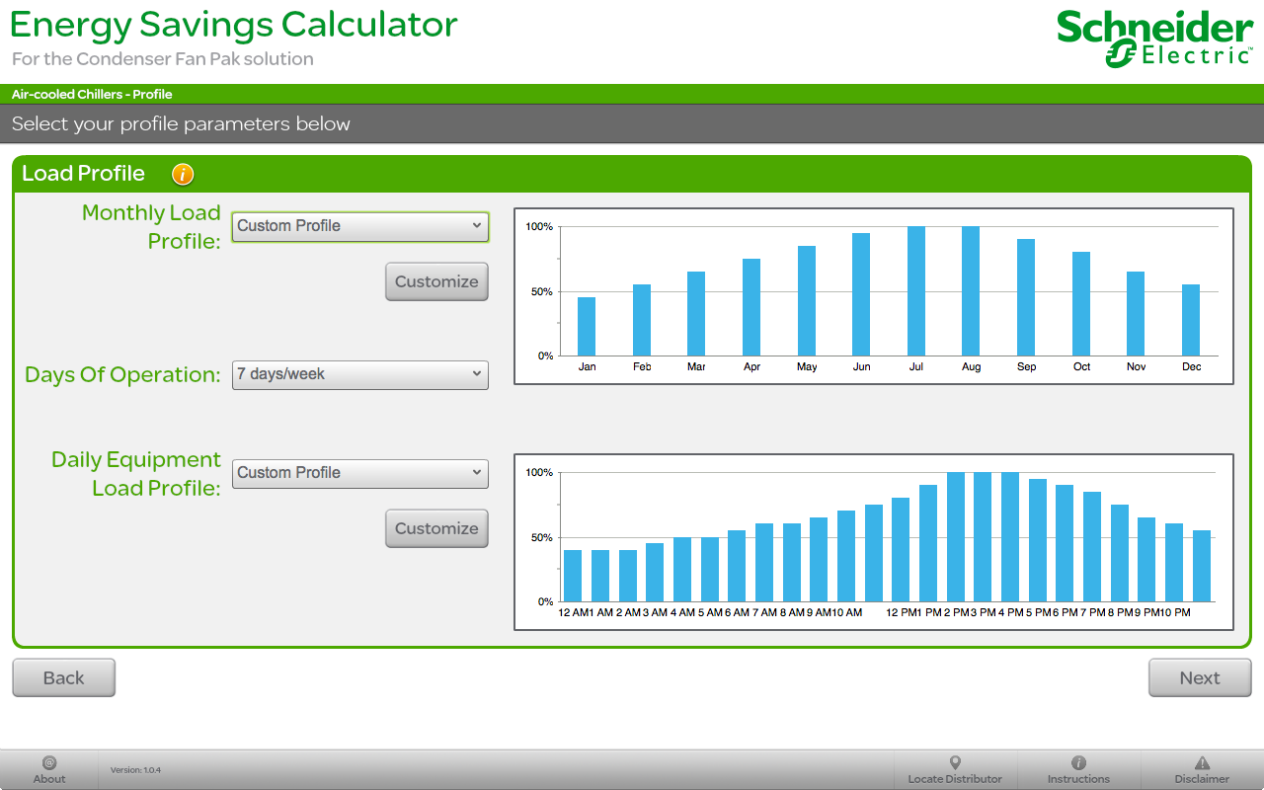This screenshot has width=1264, height=790.
Task: Open the About page from the footer
Action: [x=49, y=770]
